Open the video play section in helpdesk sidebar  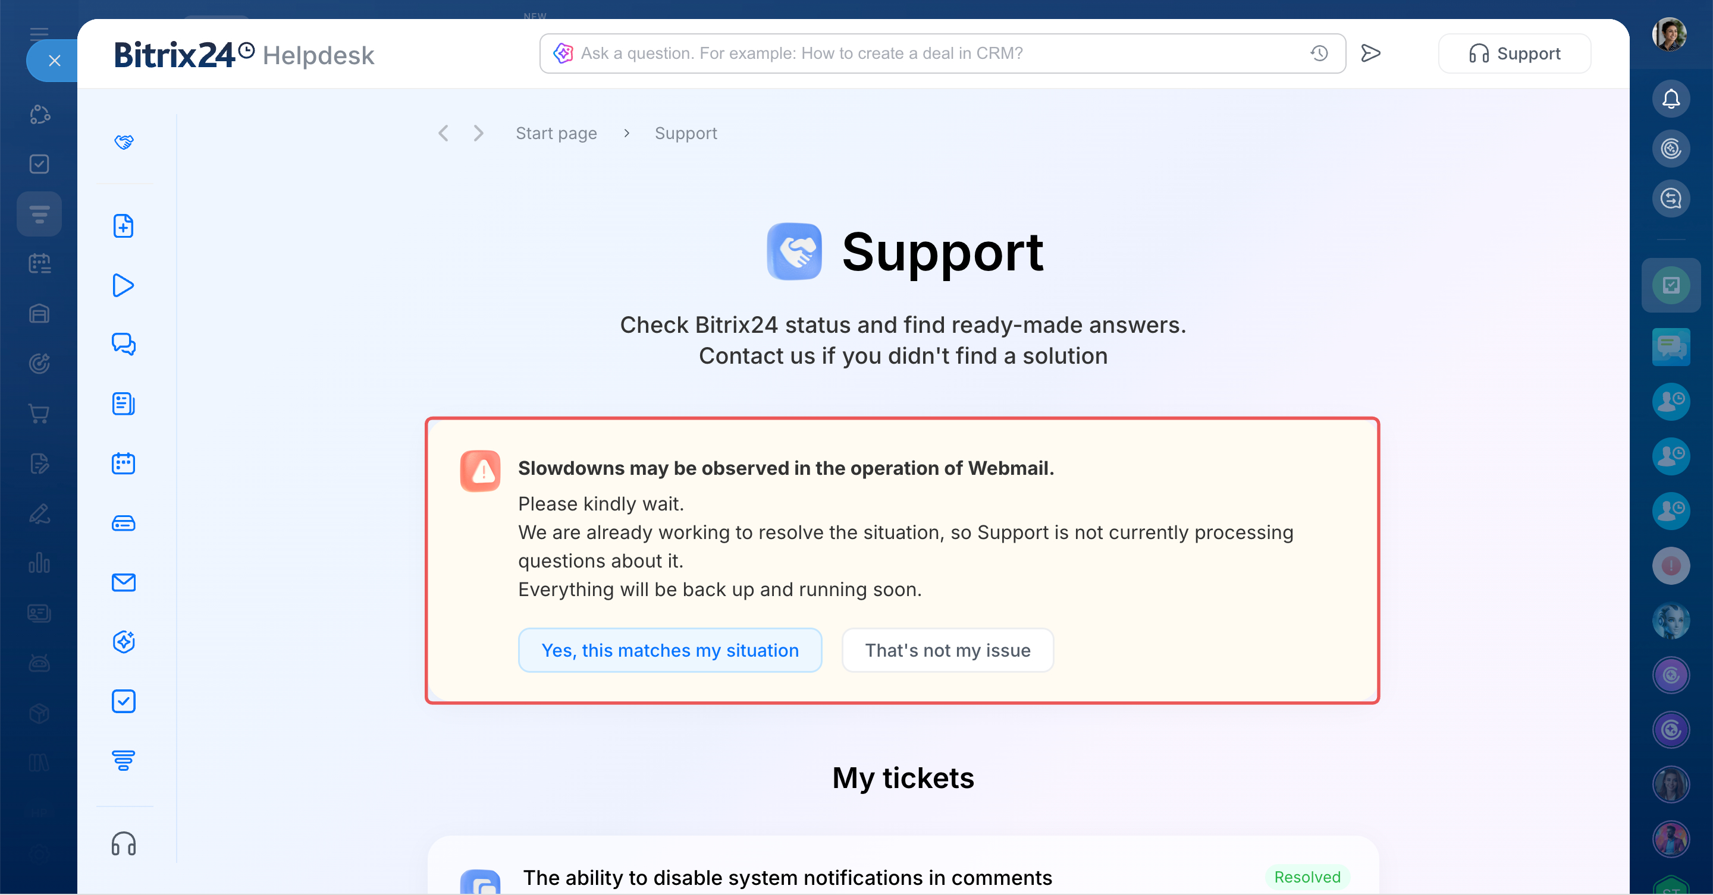(124, 285)
